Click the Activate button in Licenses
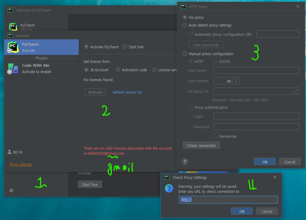 [95, 92]
